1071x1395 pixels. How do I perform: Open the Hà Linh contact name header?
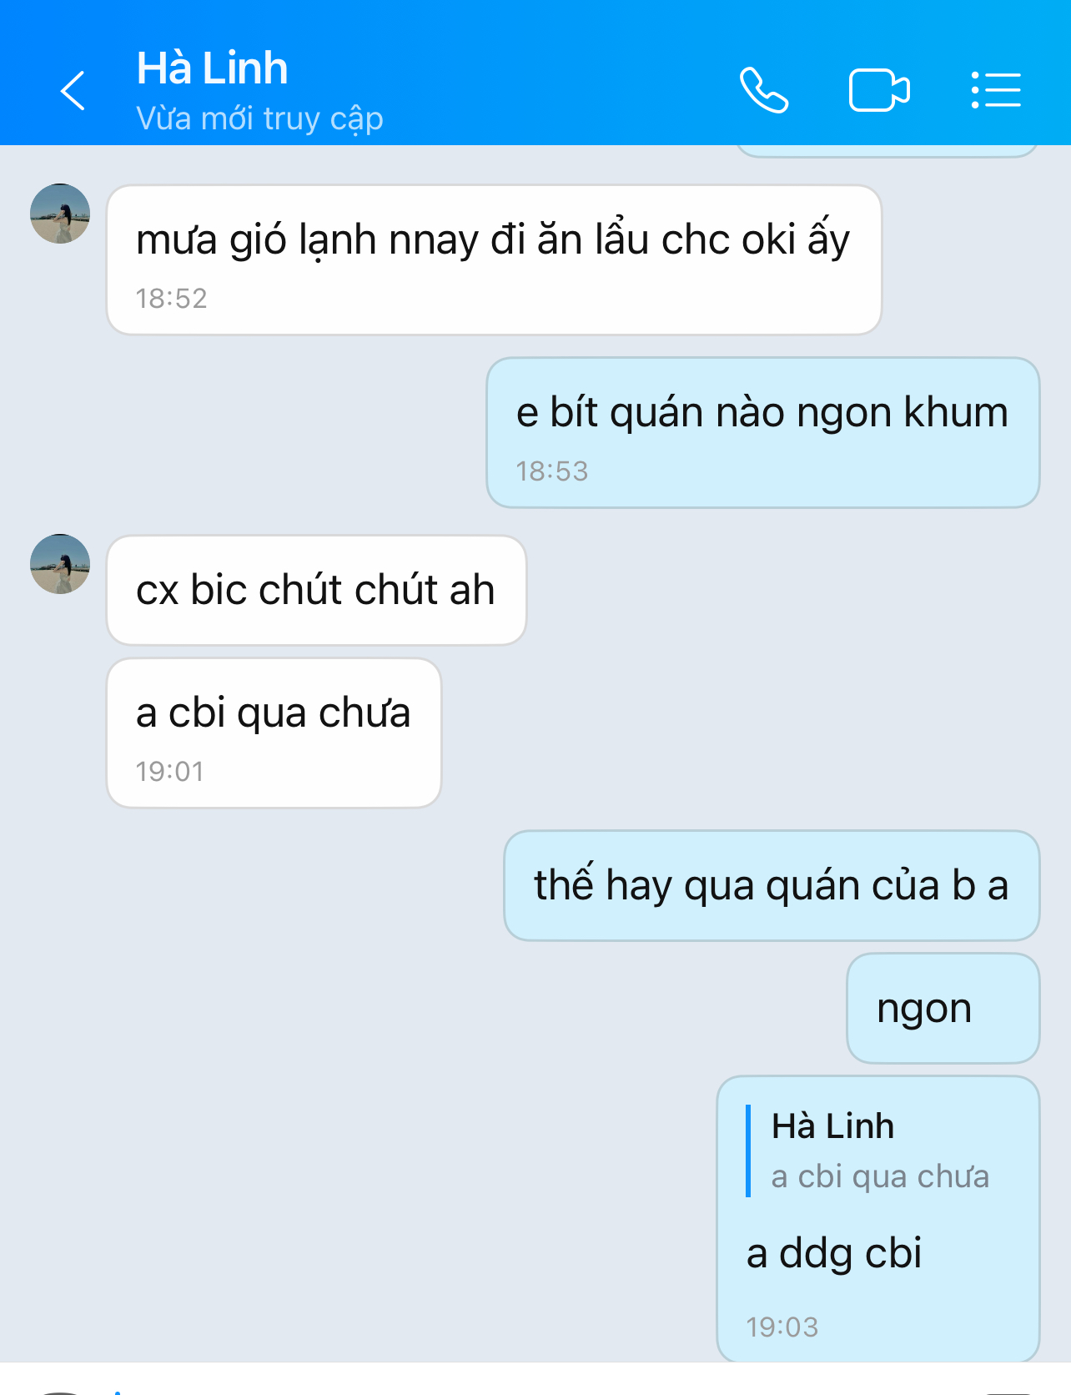[213, 68]
